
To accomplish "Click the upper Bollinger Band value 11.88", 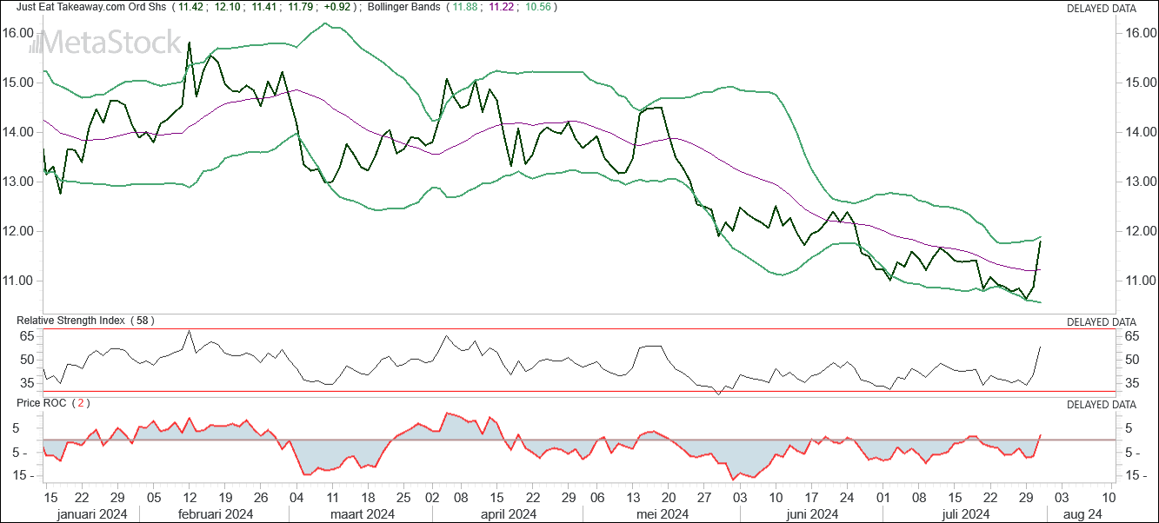I will click(x=466, y=8).
